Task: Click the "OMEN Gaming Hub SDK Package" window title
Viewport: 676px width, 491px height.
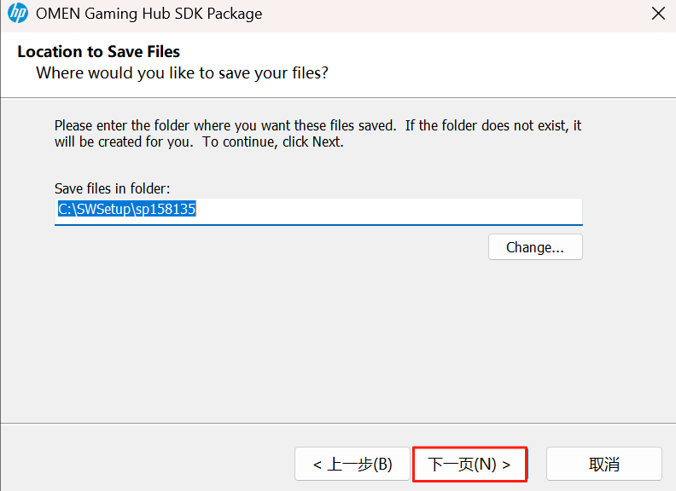Action: 149,14
